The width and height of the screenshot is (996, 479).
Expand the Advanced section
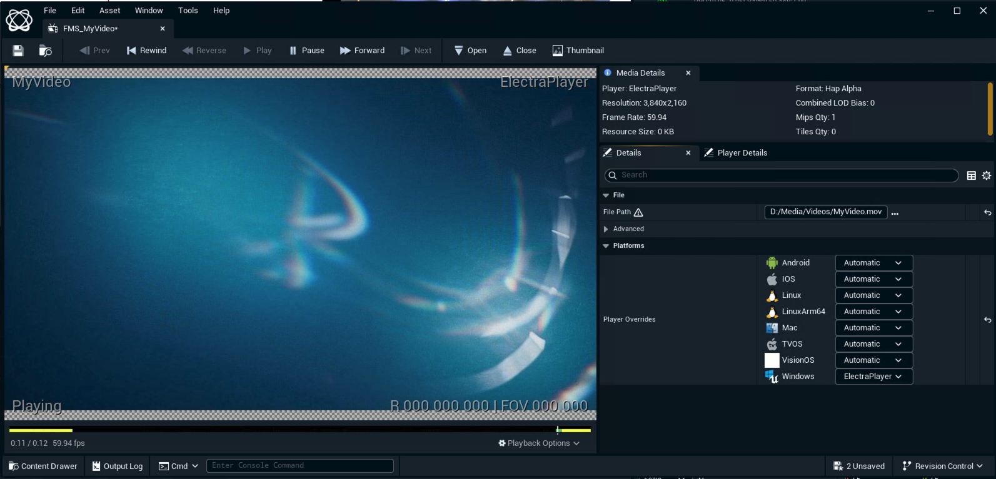606,229
